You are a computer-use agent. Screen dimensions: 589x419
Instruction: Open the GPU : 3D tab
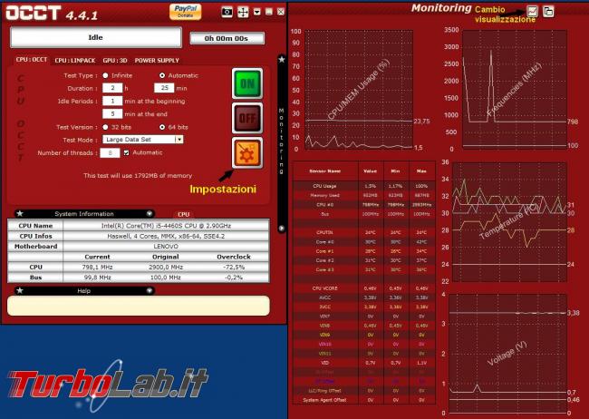[115, 60]
